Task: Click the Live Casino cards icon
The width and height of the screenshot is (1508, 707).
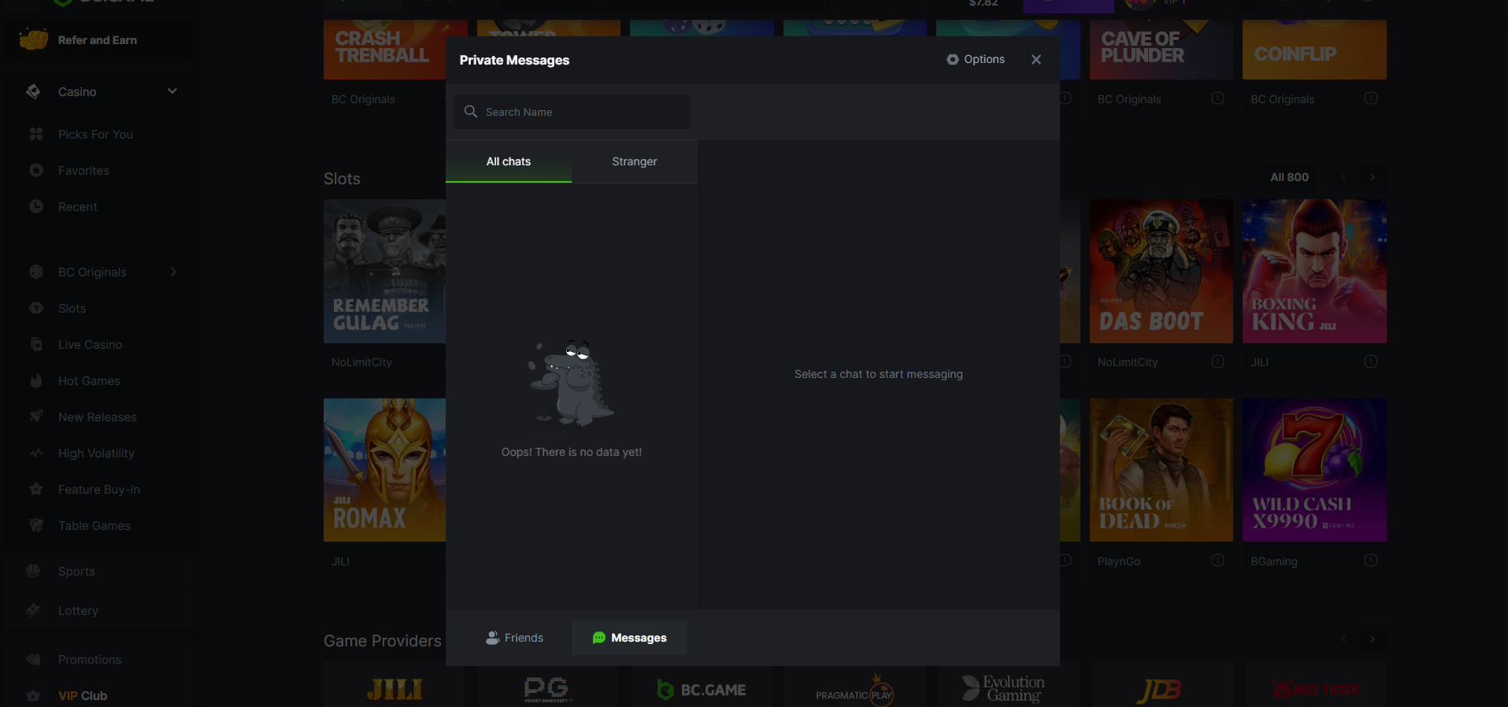Action: tap(36, 344)
